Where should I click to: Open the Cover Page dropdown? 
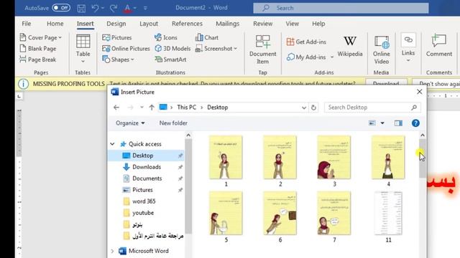point(41,37)
